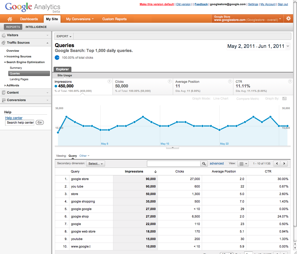Click the table filter search input field

coord(174,163)
